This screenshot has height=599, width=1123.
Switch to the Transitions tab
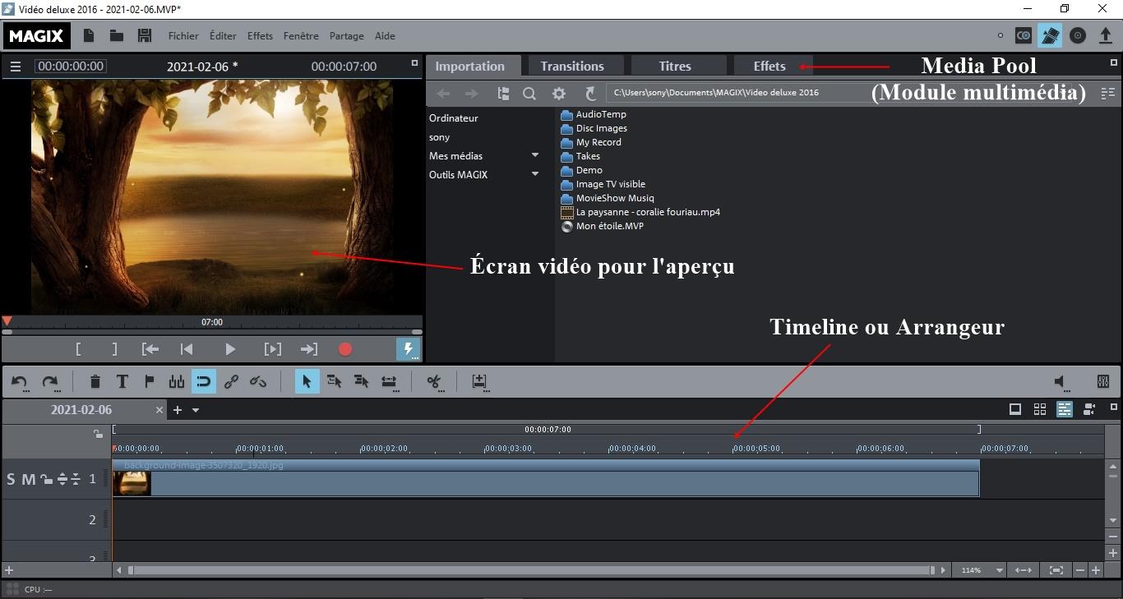point(572,66)
